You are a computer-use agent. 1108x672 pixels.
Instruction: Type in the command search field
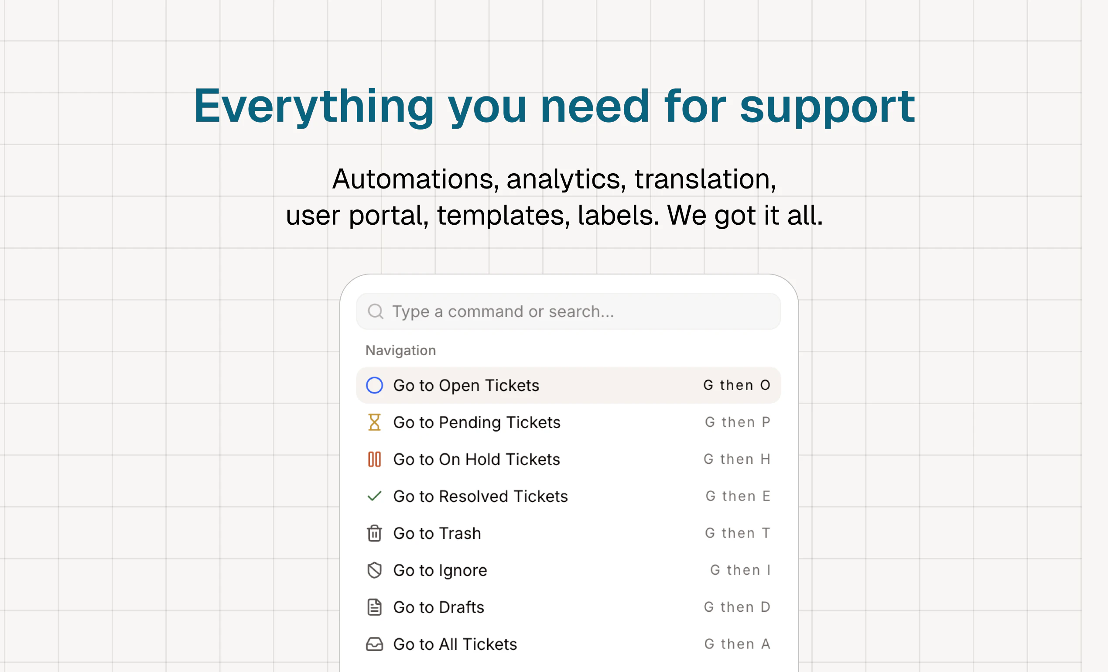tap(575, 311)
